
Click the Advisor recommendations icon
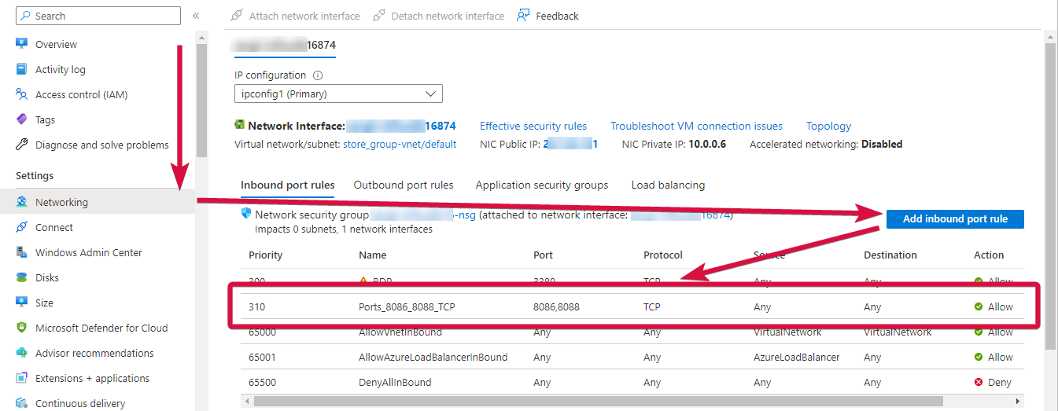tap(22, 353)
